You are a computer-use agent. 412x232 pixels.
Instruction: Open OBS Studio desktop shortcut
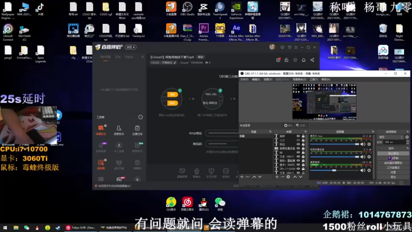(x=187, y=9)
